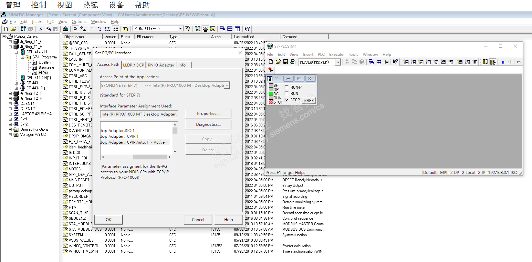Click the Object name column header
The height and width of the screenshot is (262, 532).
83,37
